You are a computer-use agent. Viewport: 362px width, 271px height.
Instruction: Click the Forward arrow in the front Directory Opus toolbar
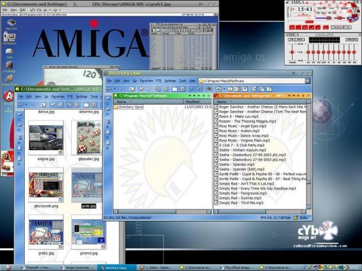click(120, 89)
